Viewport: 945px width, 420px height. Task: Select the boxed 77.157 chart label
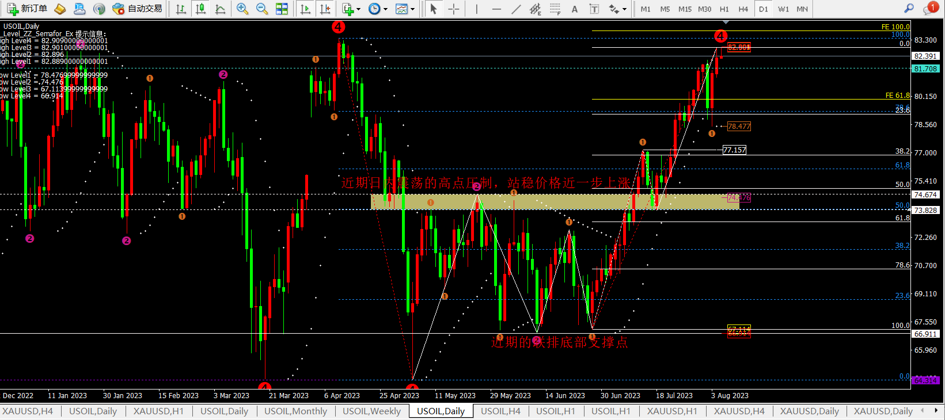[734, 150]
